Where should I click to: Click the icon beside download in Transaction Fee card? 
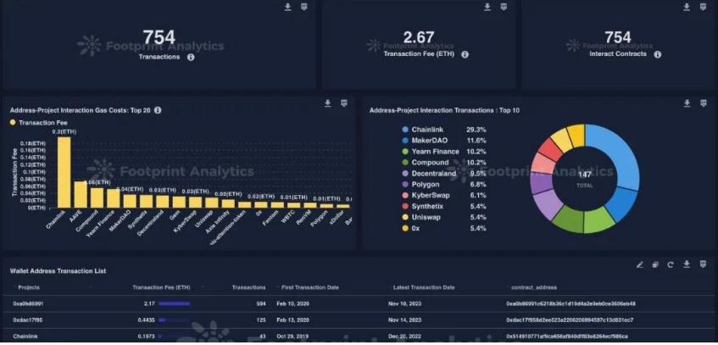(x=504, y=7)
